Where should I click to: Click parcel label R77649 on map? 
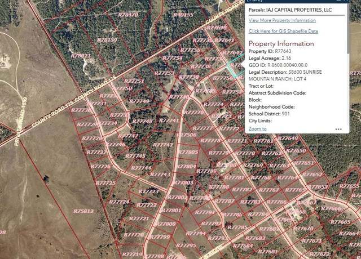pyautogui.click(x=288, y=138)
